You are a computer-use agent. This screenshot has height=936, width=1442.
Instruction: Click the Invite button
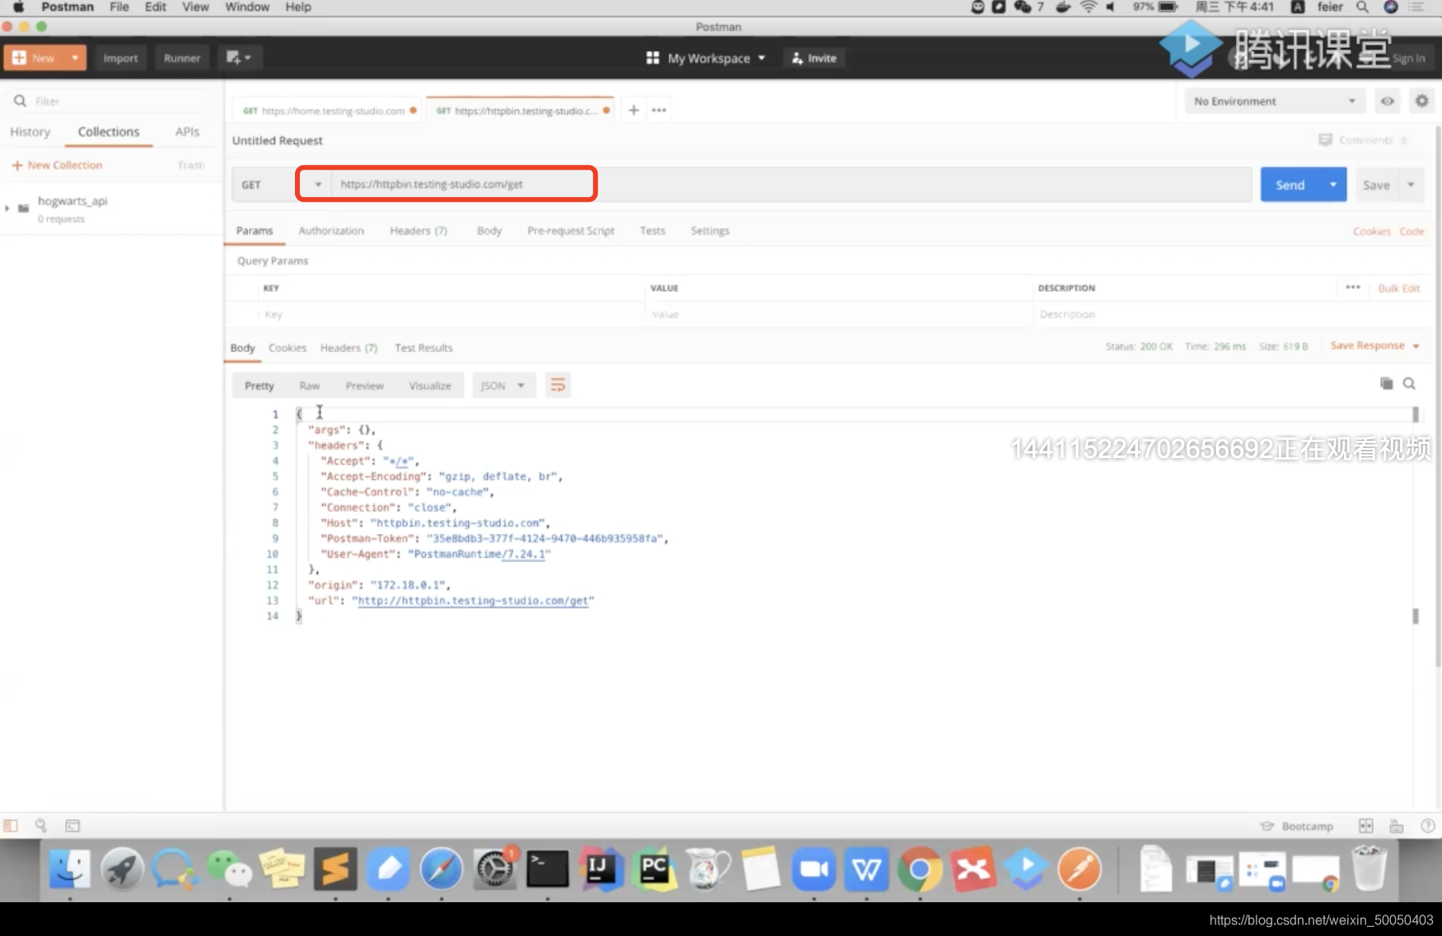click(x=813, y=58)
